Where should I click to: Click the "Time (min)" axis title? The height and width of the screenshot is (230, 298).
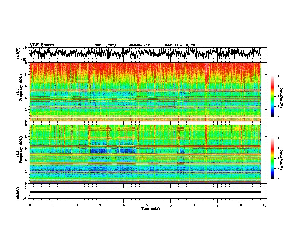[x=151, y=209]
